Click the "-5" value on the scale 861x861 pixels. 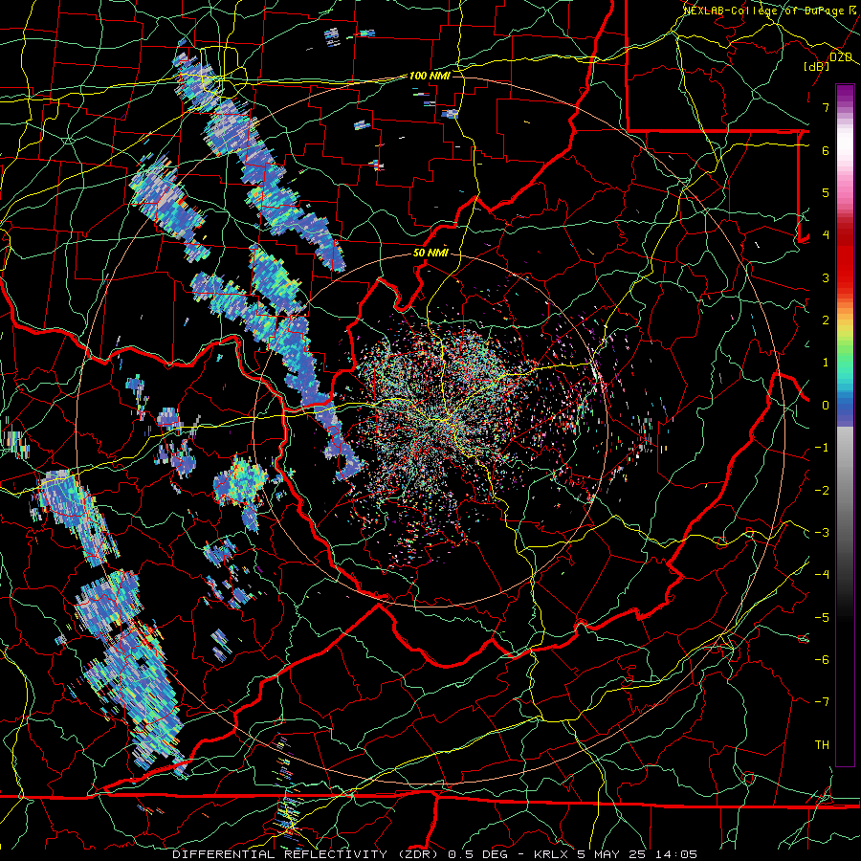[x=822, y=618]
